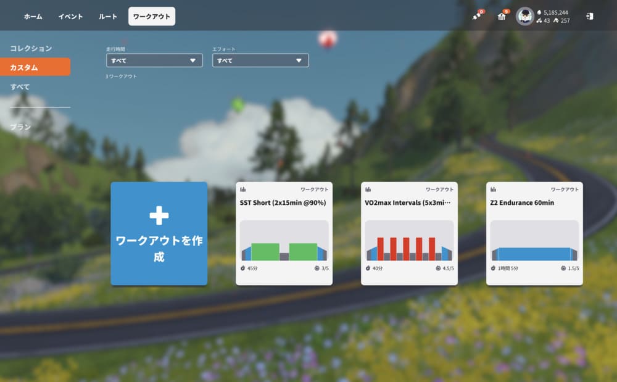Select the ワークアウト tab
The width and height of the screenshot is (617, 382).
point(152,17)
